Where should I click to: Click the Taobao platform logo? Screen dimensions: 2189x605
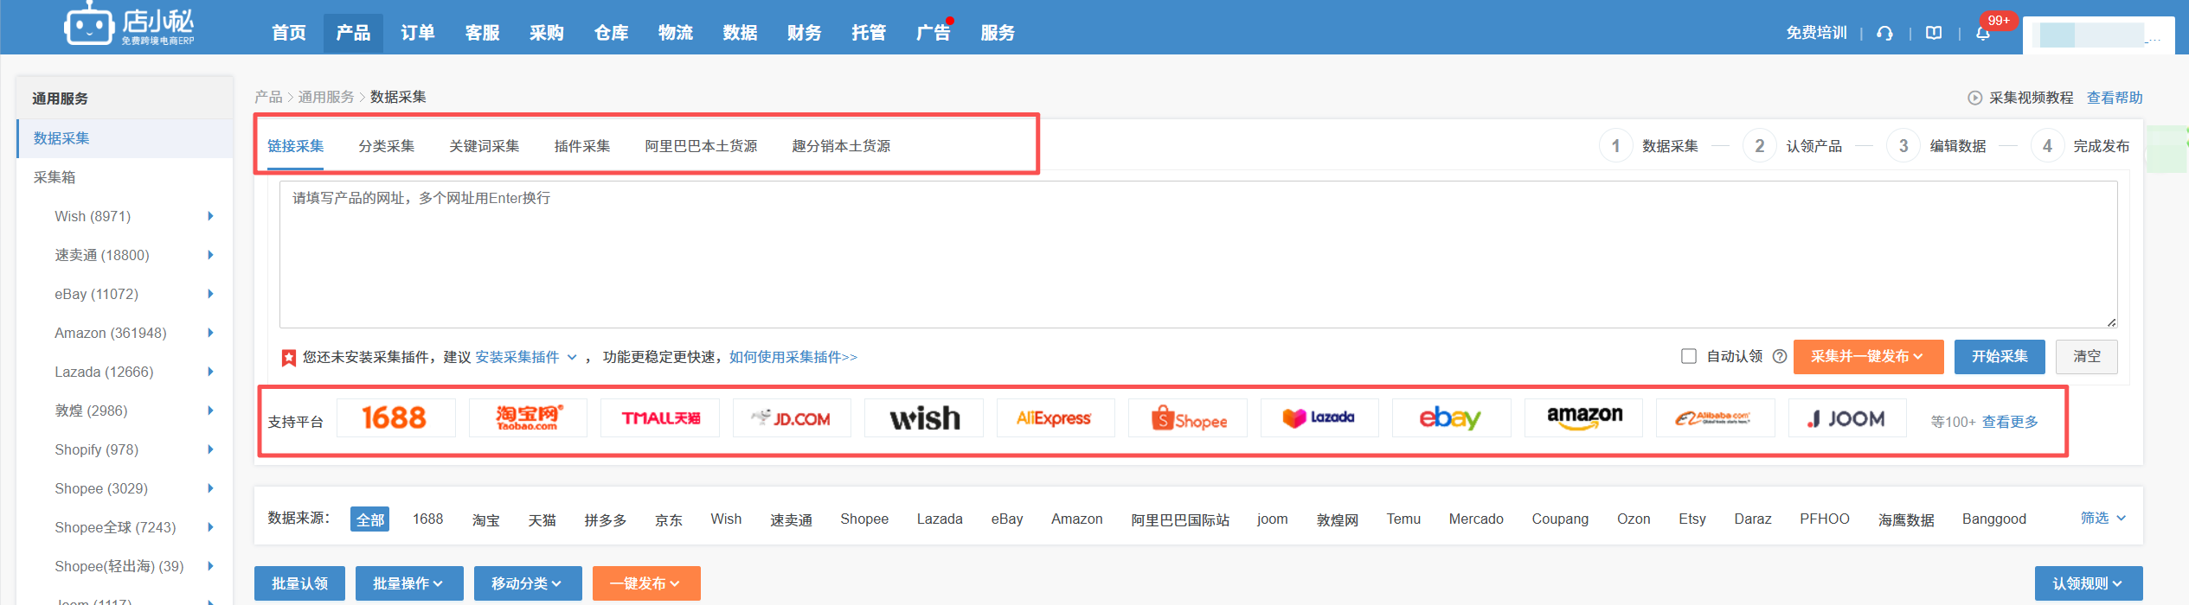[x=528, y=418]
